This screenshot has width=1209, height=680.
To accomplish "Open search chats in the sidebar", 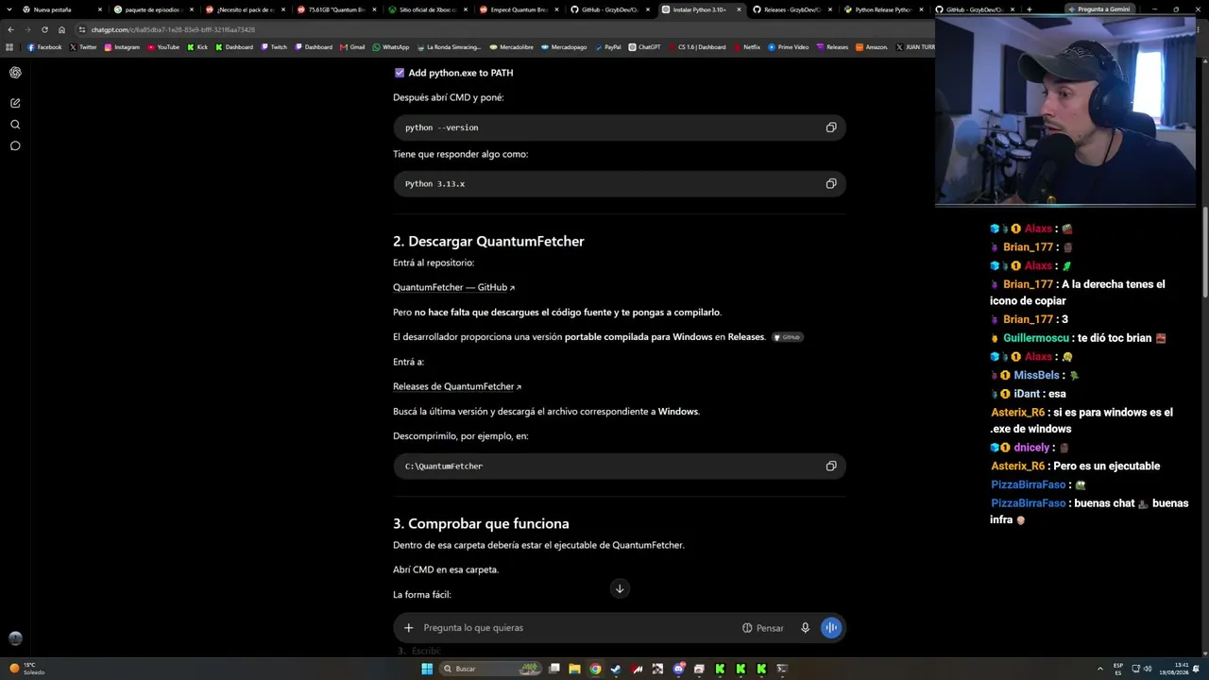I will pos(15,125).
